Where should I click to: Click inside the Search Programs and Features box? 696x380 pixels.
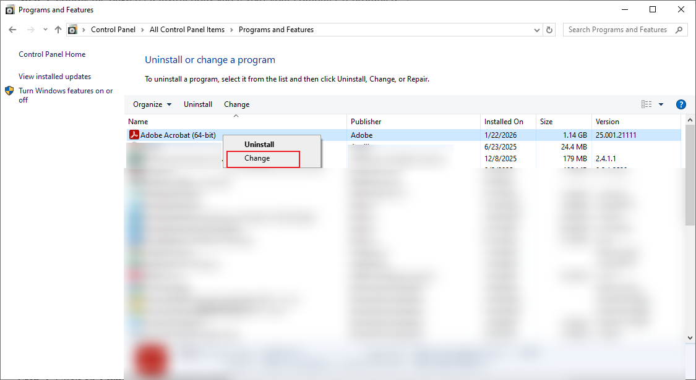[619, 29]
